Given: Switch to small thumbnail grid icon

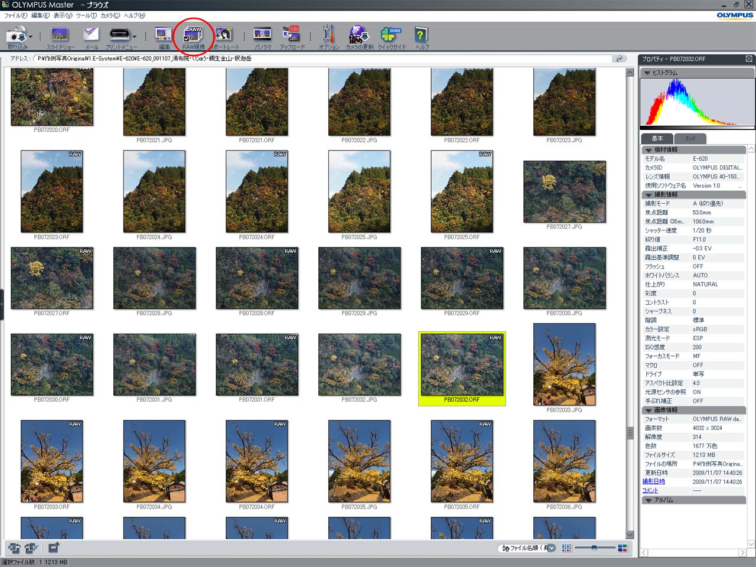Looking at the screenshot, I should pos(566,548).
